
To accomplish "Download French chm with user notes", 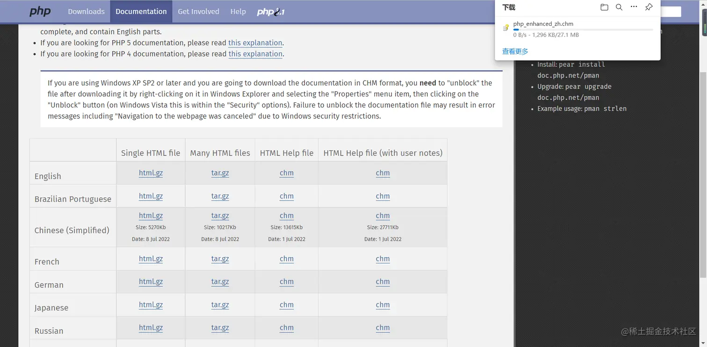I will point(382,259).
